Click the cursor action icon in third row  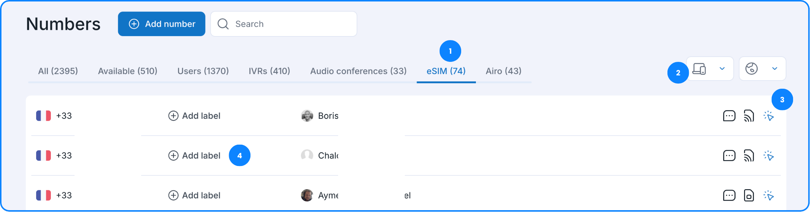pos(769,195)
